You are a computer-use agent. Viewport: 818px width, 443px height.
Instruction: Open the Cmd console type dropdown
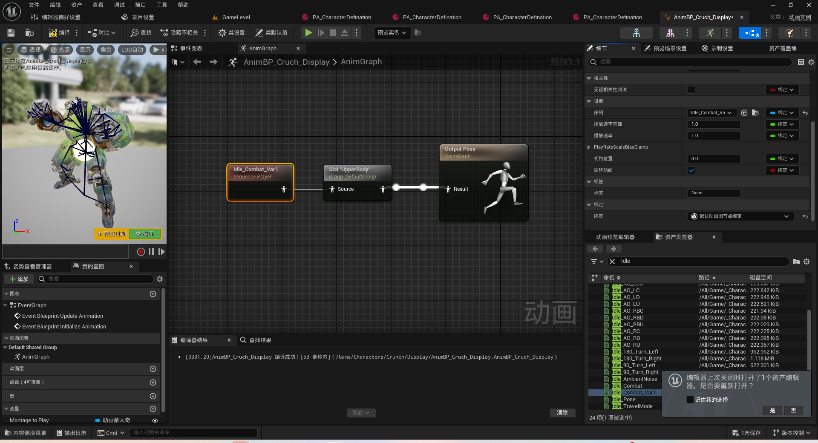111,433
